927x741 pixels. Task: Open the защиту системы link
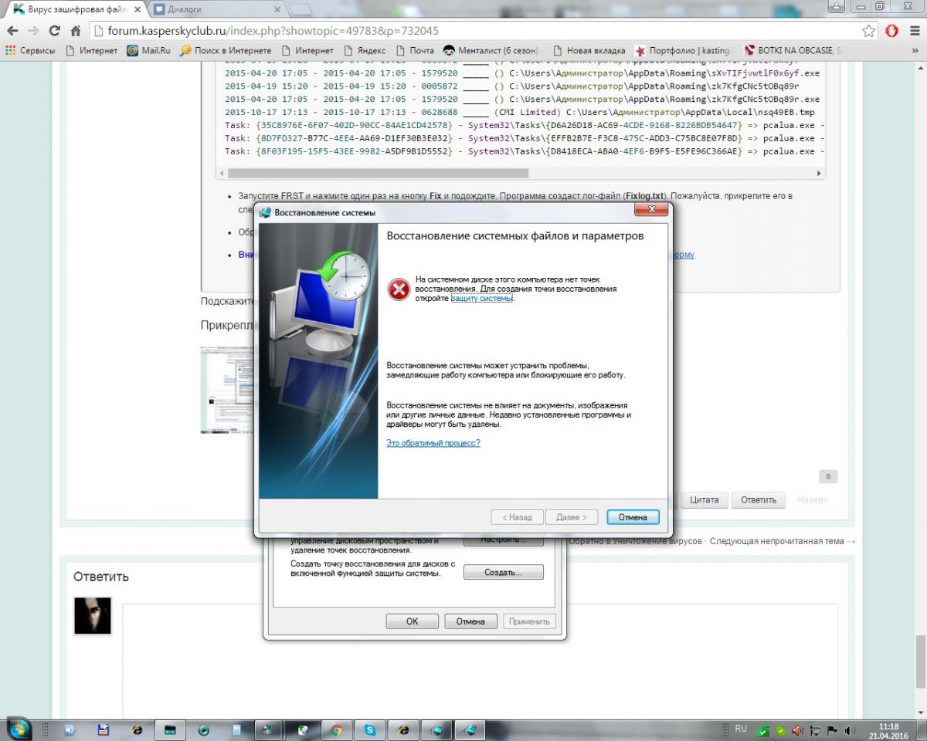click(x=481, y=298)
